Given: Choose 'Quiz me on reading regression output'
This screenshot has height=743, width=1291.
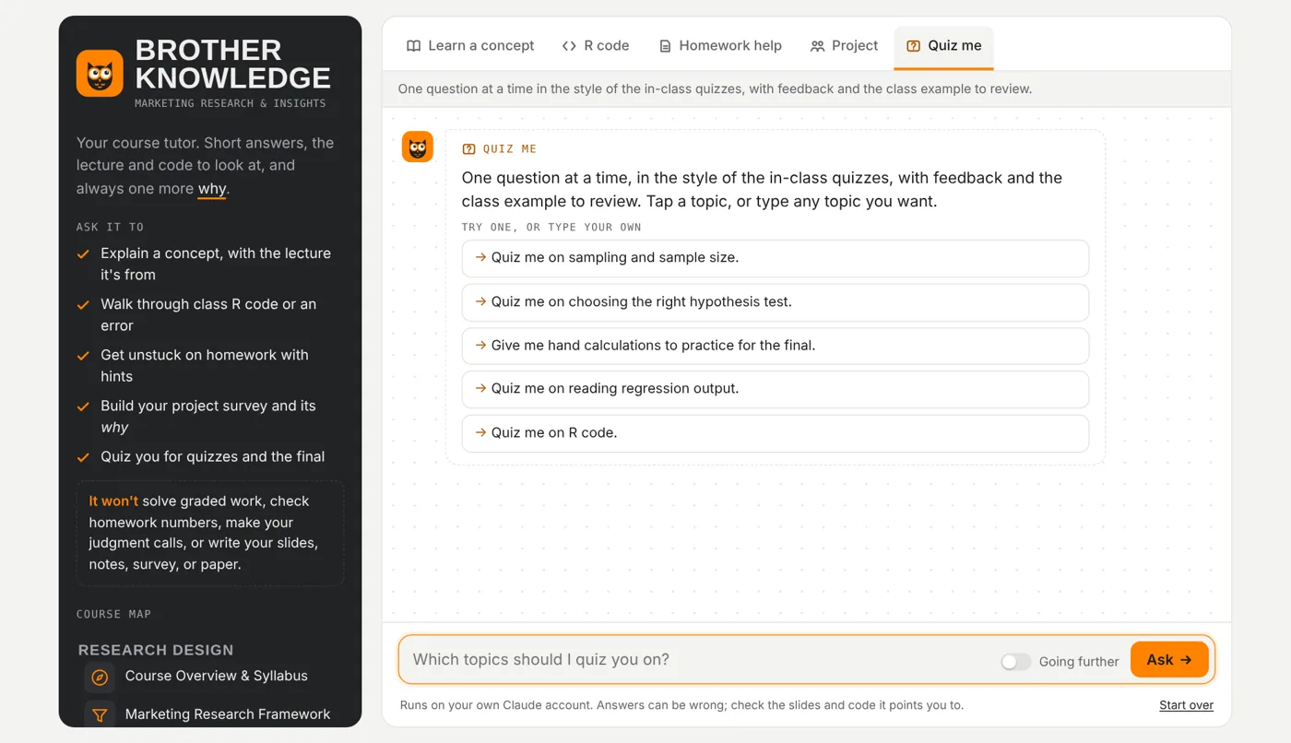Looking at the screenshot, I should [x=776, y=389].
